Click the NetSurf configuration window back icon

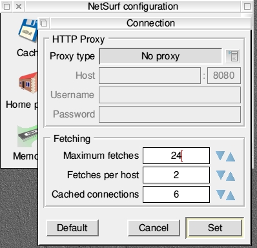pyautogui.click(x=6, y=6)
